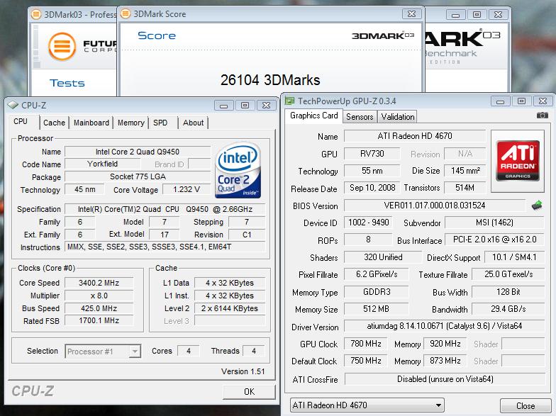Click the GPU Name field ATI Radeon HD 4670
556x416 pixels.
click(414, 136)
